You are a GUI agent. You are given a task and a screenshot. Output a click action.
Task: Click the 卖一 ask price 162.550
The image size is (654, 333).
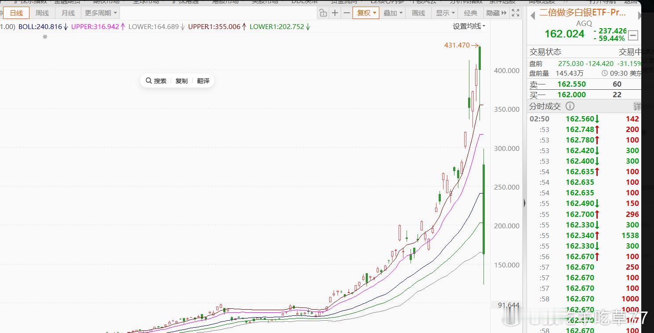pos(571,84)
